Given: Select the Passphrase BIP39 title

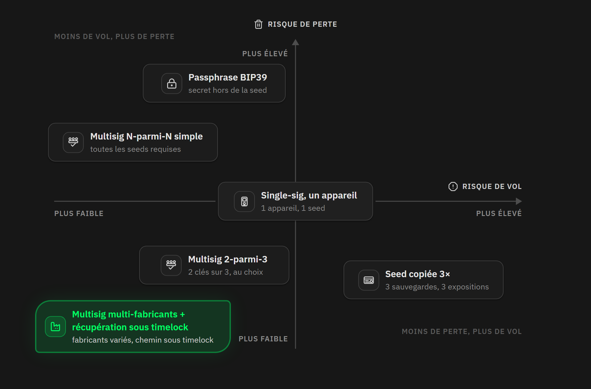Looking at the screenshot, I should (228, 77).
